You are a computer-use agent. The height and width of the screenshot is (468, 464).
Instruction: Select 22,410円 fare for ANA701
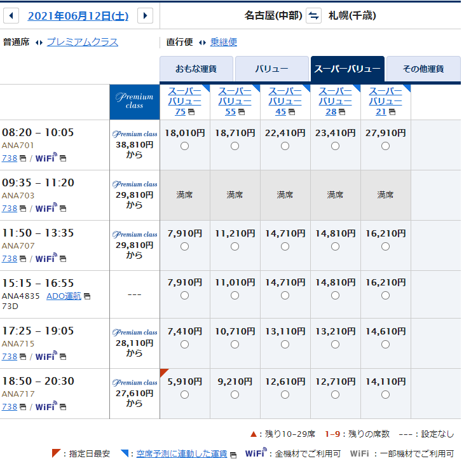click(x=285, y=146)
